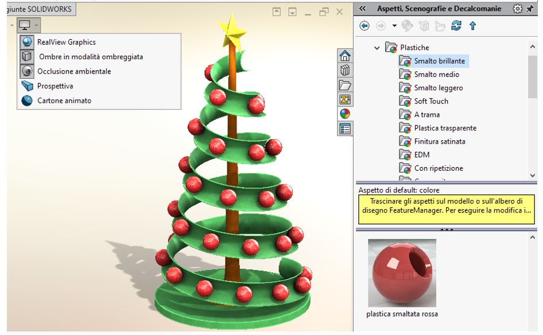
Task: Go forward in appearances browser
Action: tap(381, 26)
